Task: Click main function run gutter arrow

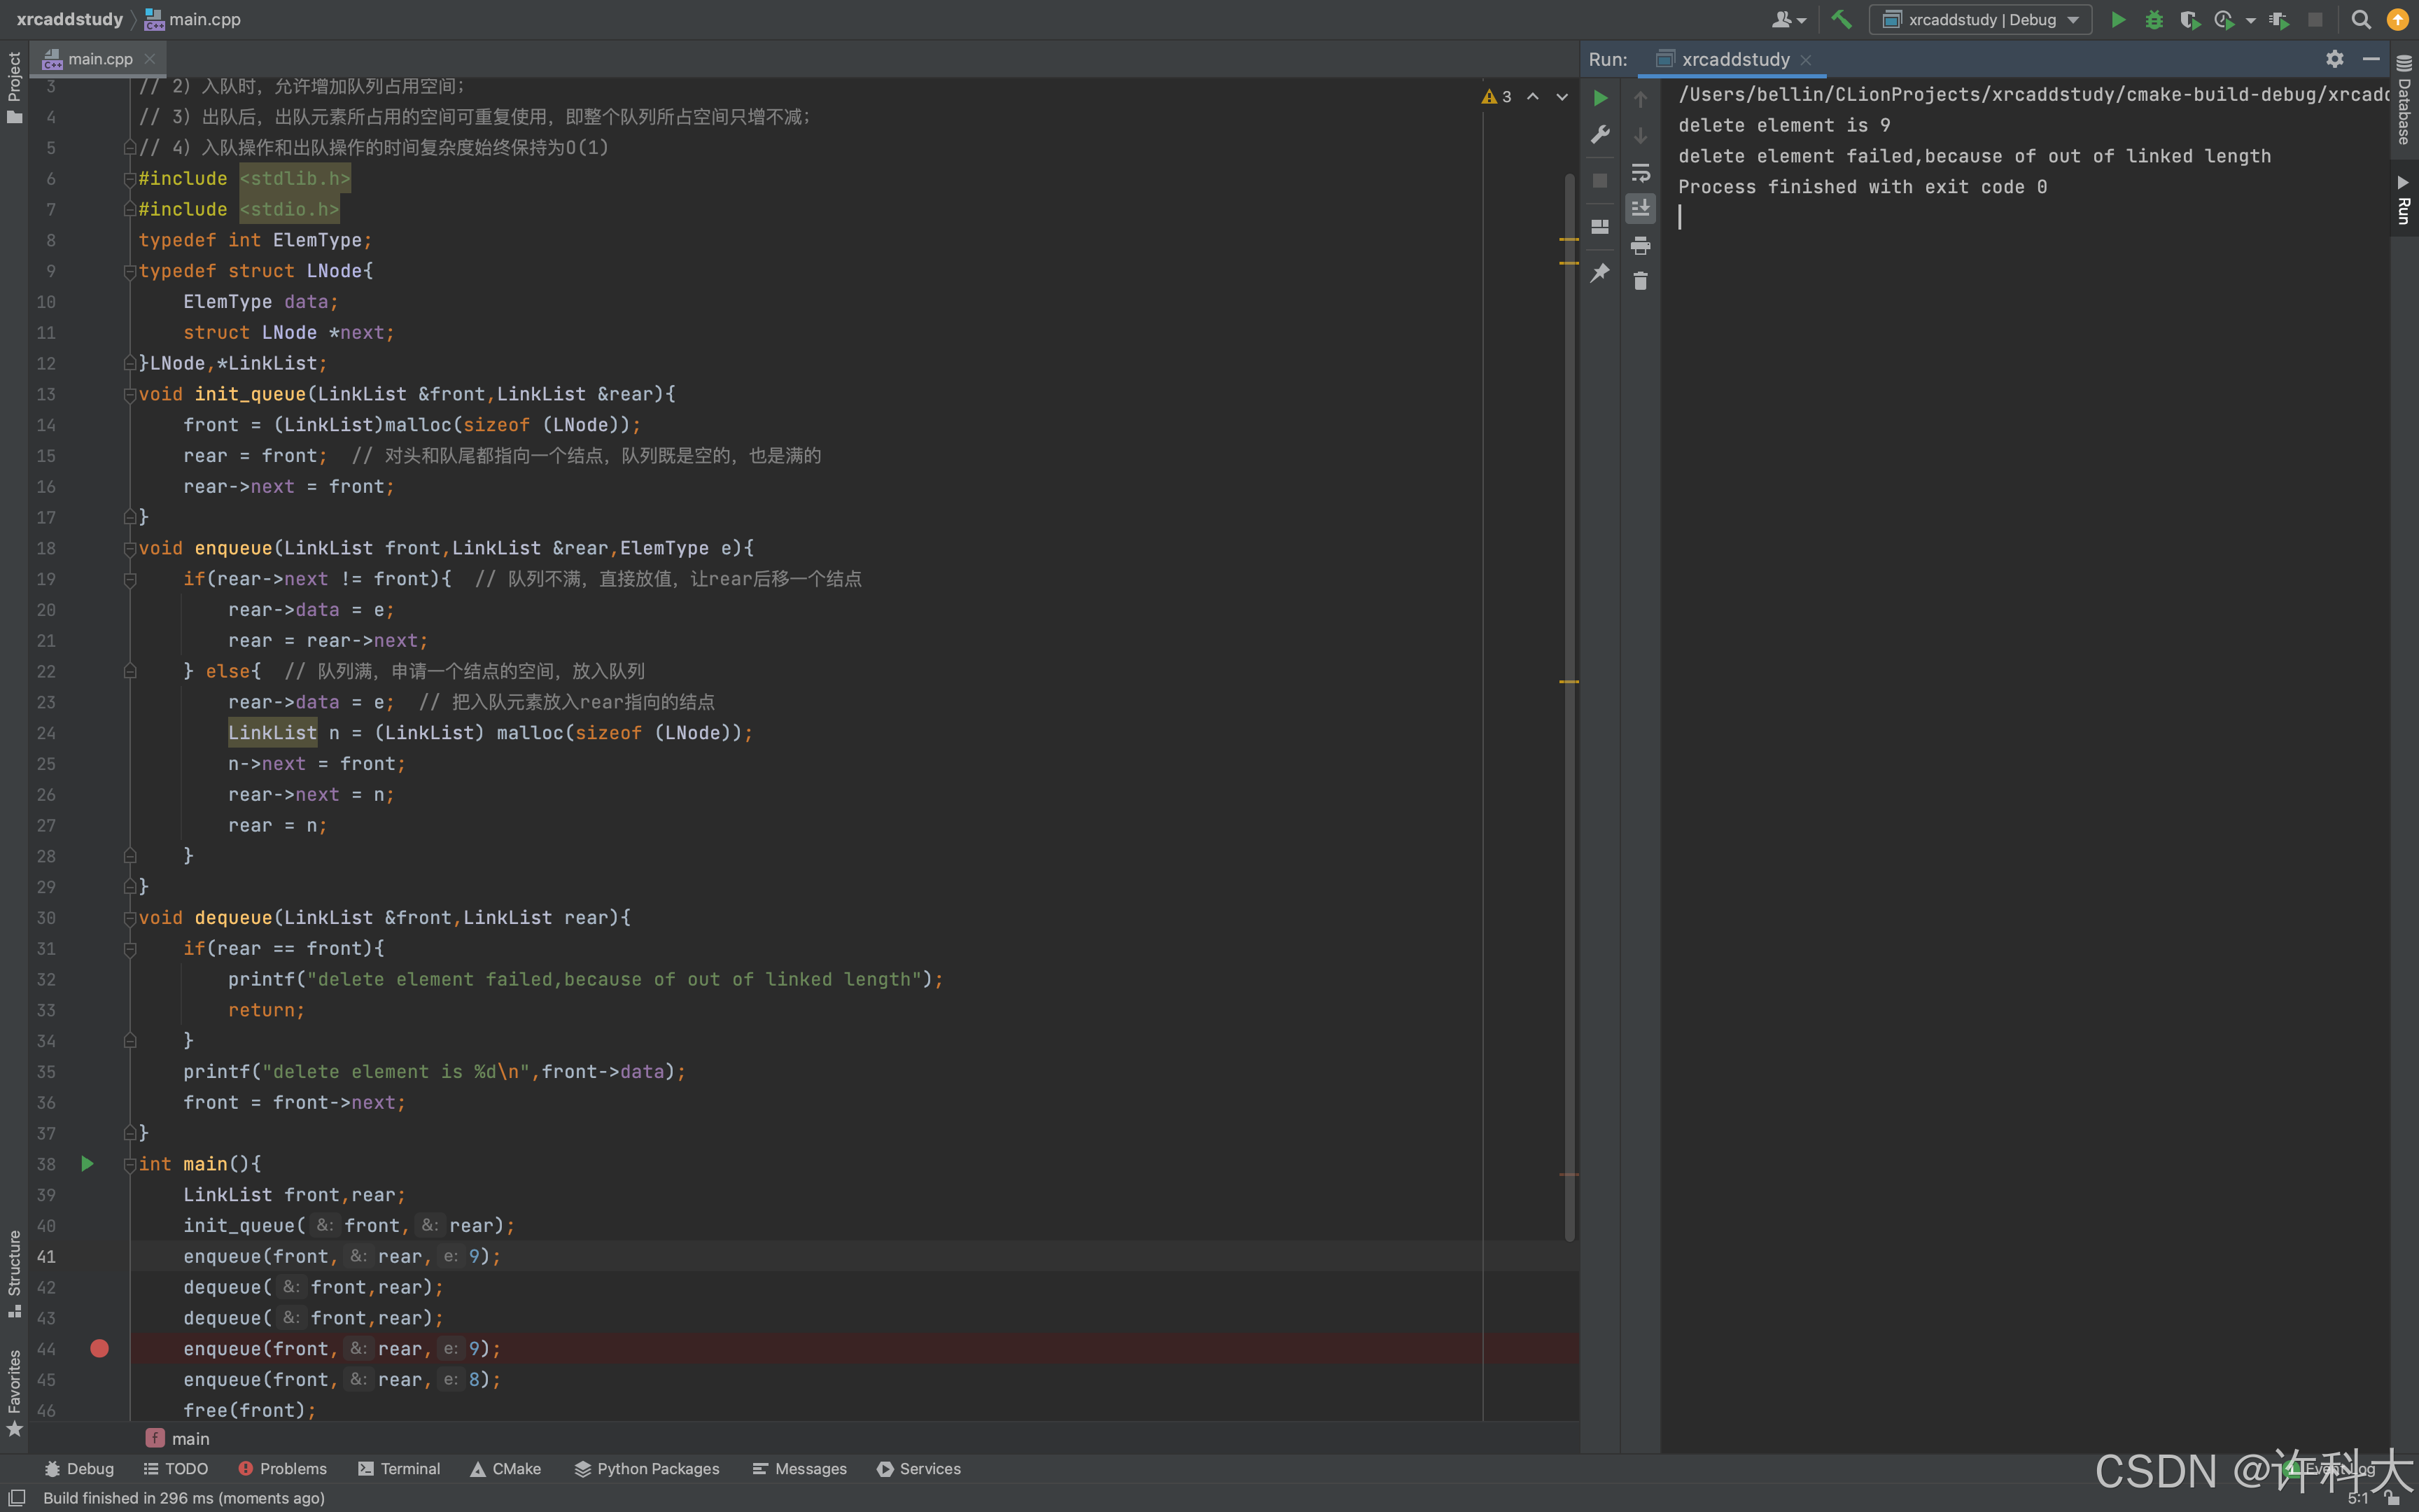Action: coord(87,1164)
